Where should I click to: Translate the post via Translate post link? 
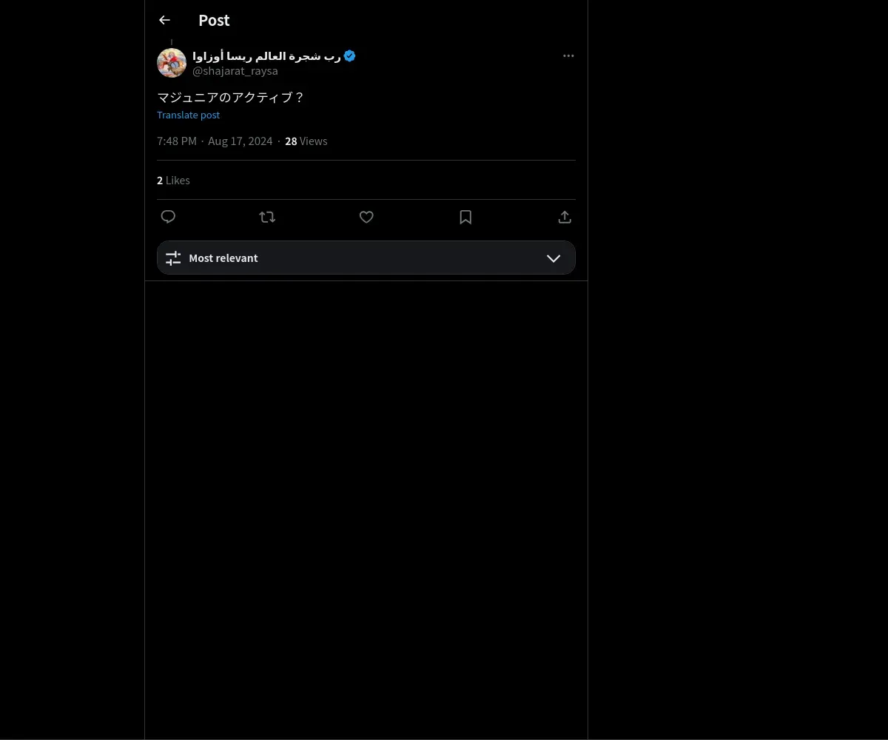click(188, 115)
